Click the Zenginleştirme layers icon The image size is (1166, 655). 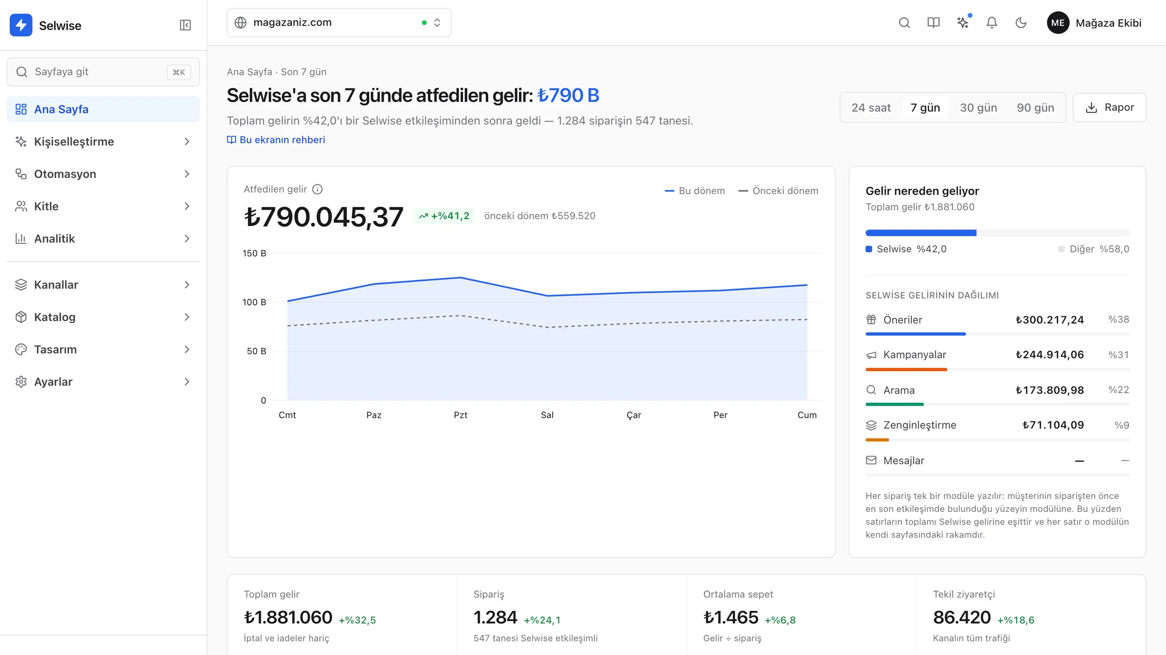coord(871,426)
